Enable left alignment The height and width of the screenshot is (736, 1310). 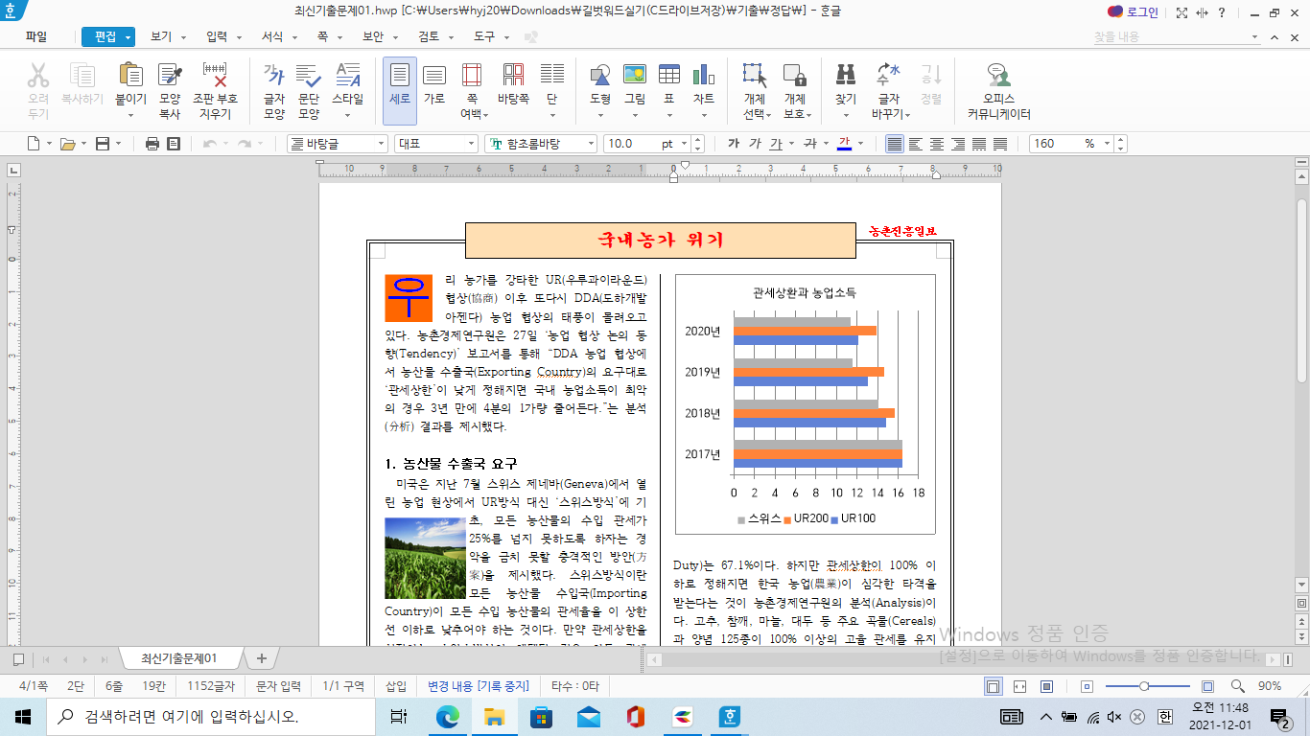pyautogui.click(x=915, y=144)
